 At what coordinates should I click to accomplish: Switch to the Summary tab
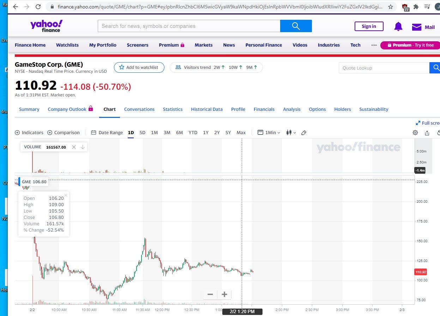[29, 109]
